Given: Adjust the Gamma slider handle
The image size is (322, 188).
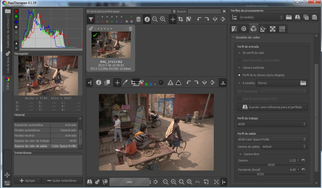Looking at the screenshot, I should tap(271, 165).
